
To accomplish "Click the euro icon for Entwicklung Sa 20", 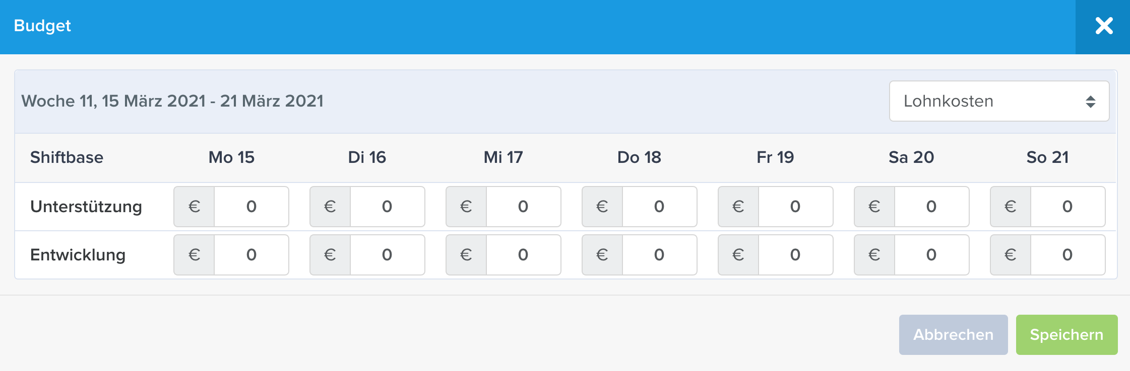I will pos(874,255).
